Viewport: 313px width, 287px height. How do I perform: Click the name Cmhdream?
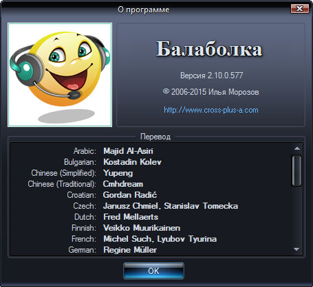pyautogui.click(x=123, y=184)
